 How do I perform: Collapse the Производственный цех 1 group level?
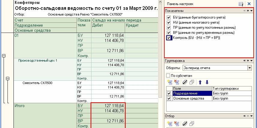point(8,79)
